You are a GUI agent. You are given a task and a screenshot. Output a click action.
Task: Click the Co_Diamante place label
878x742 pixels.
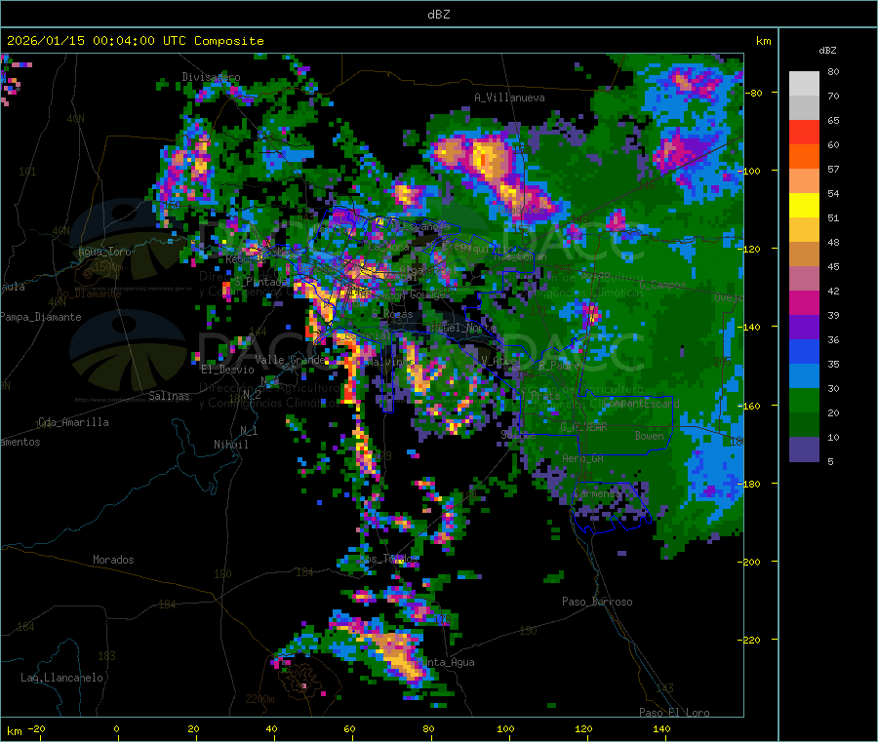point(89,293)
